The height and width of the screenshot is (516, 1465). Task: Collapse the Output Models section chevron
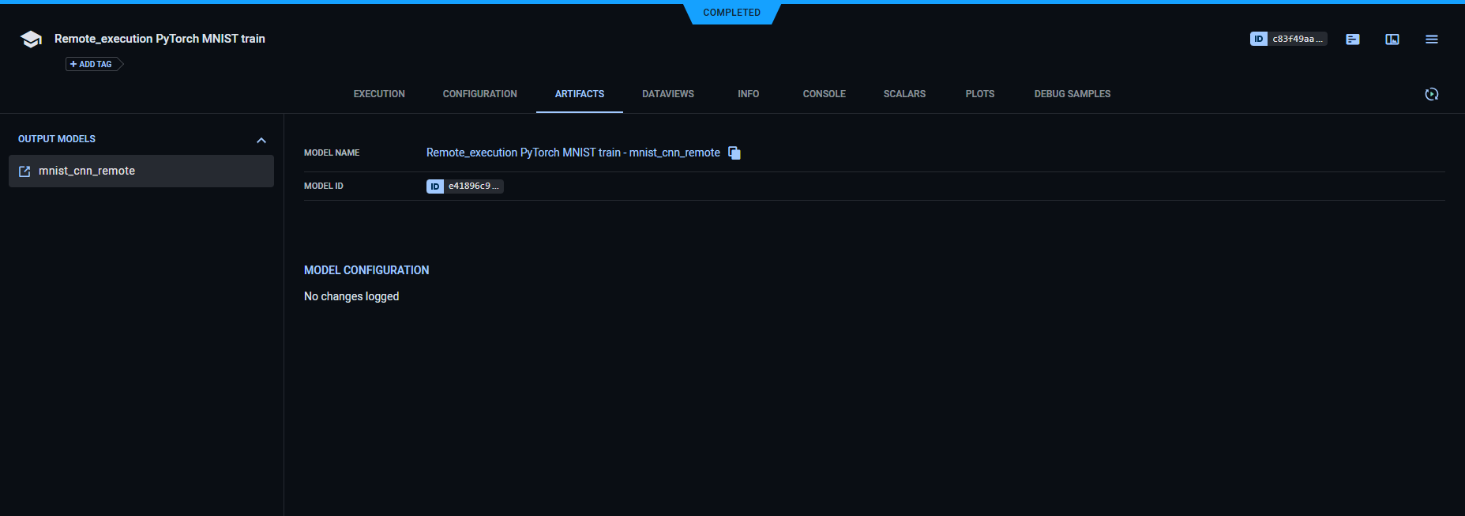point(261,140)
